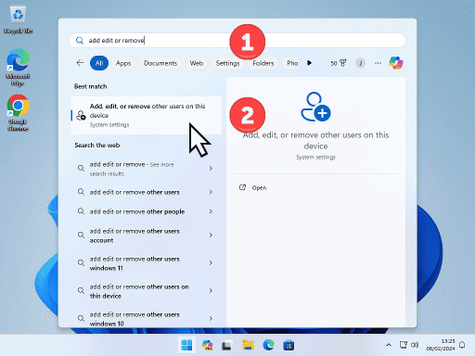
Task: Expand chevron for 'add edit or remove other users'
Action: point(211,192)
